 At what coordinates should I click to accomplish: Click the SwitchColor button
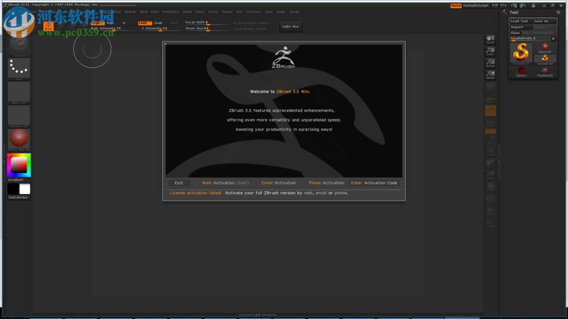19,198
